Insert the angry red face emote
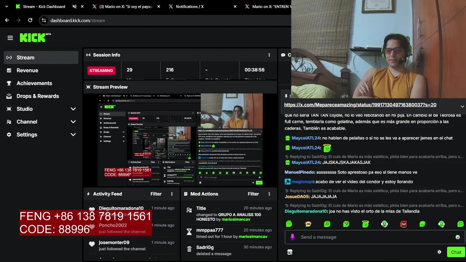Screen dimensions: 466x262 403,224
